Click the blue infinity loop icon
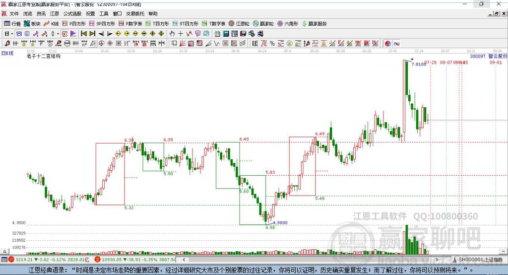508x275 pixels. click(x=396, y=44)
